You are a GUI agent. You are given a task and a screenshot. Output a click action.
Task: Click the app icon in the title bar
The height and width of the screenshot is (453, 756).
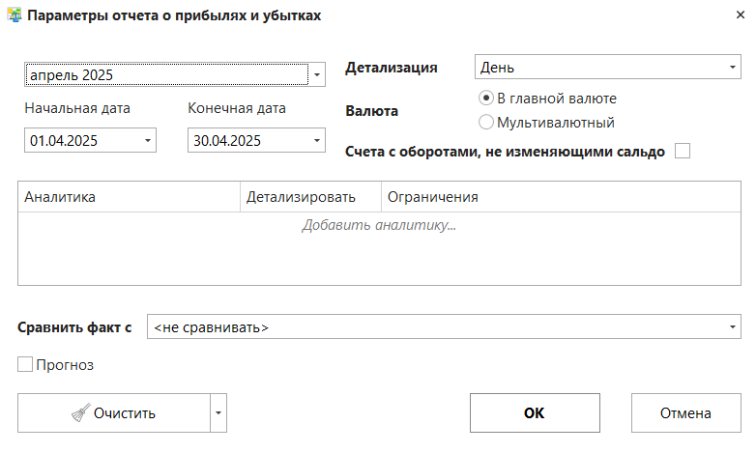click(x=15, y=16)
